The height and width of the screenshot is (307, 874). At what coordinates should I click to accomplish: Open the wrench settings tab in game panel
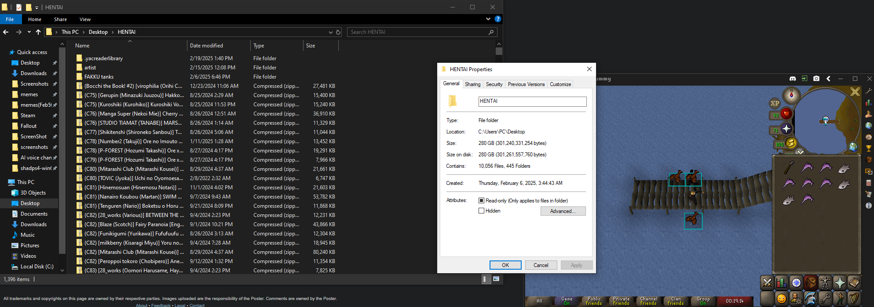tap(825, 299)
